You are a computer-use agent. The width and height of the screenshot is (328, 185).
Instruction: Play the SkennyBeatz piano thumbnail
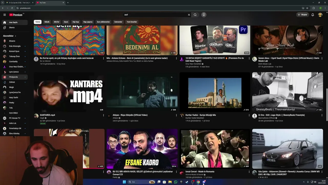click(x=288, y=92)
